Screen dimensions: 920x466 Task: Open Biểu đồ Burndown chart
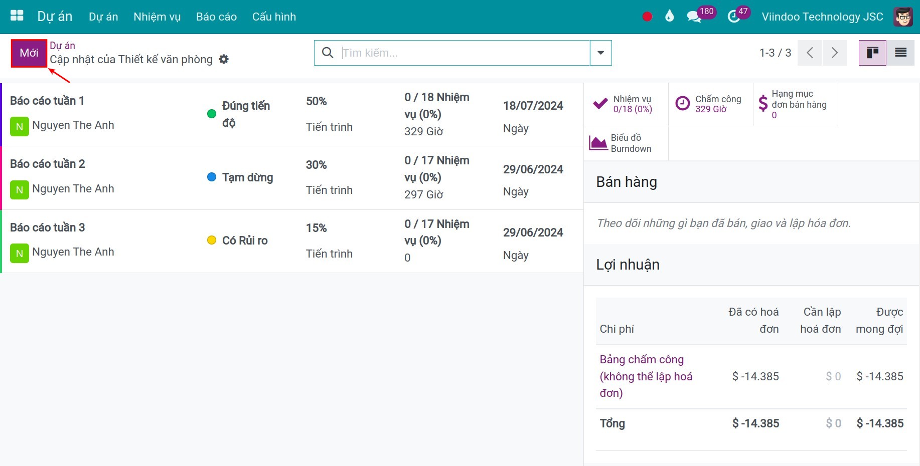coord(626,143)
